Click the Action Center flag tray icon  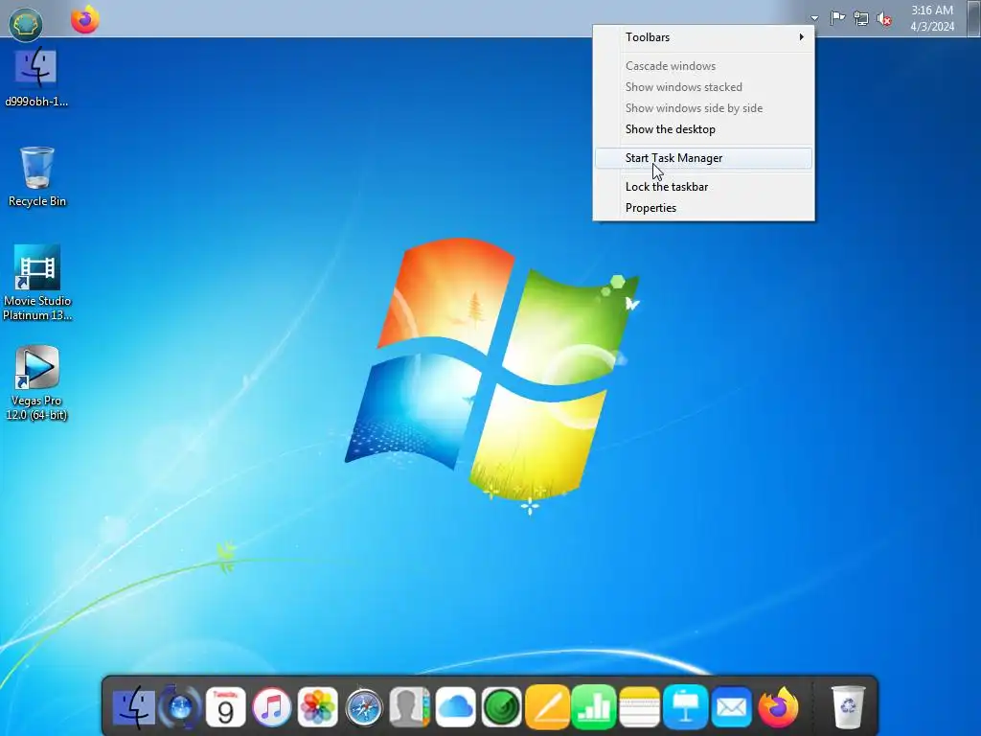[x=837, y=18]
